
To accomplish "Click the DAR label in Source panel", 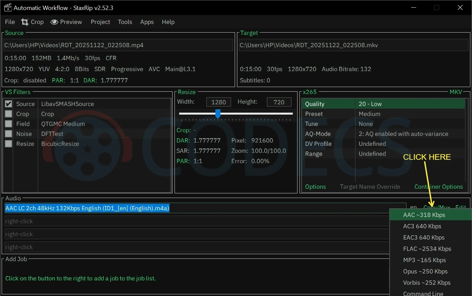I will tap(90, 80).
